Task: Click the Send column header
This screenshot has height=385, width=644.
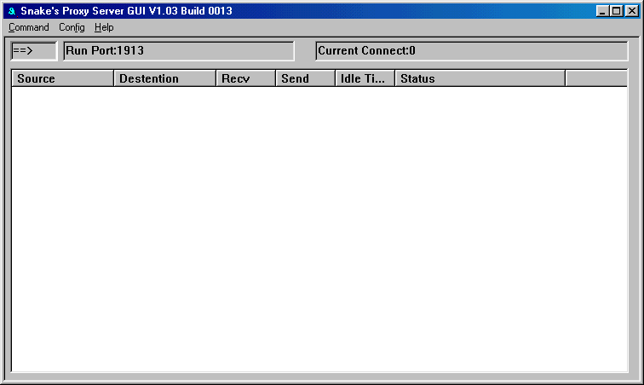Action: tap(305, 78)
